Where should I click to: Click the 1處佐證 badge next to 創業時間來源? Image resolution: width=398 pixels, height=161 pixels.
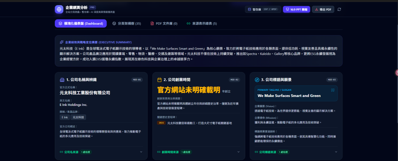click(x=186, y=152)
